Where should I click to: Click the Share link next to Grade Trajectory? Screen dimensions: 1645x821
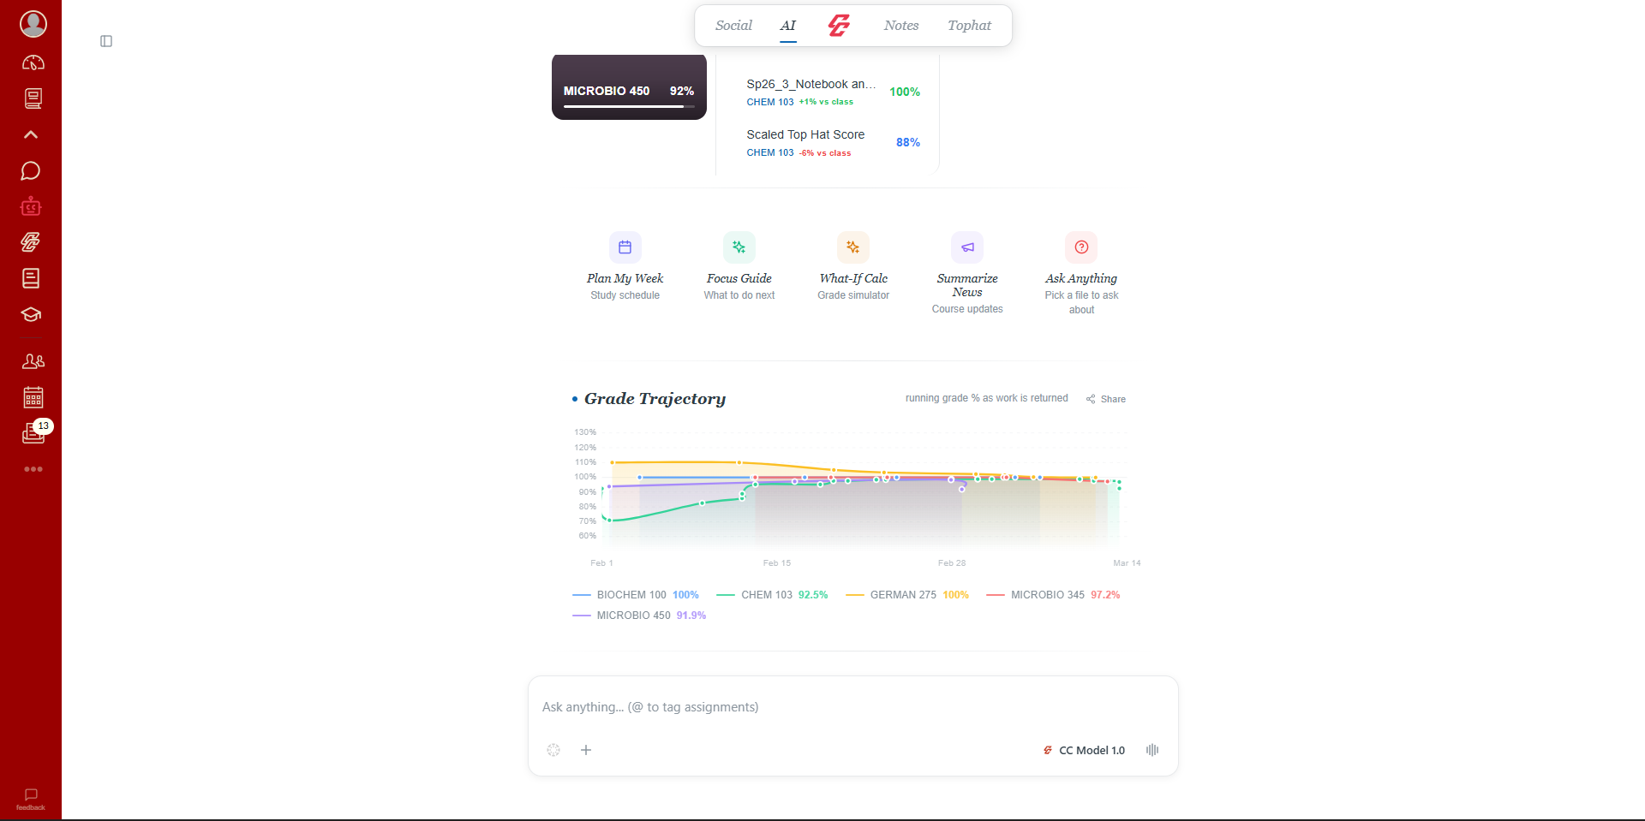coord(1106,398)
